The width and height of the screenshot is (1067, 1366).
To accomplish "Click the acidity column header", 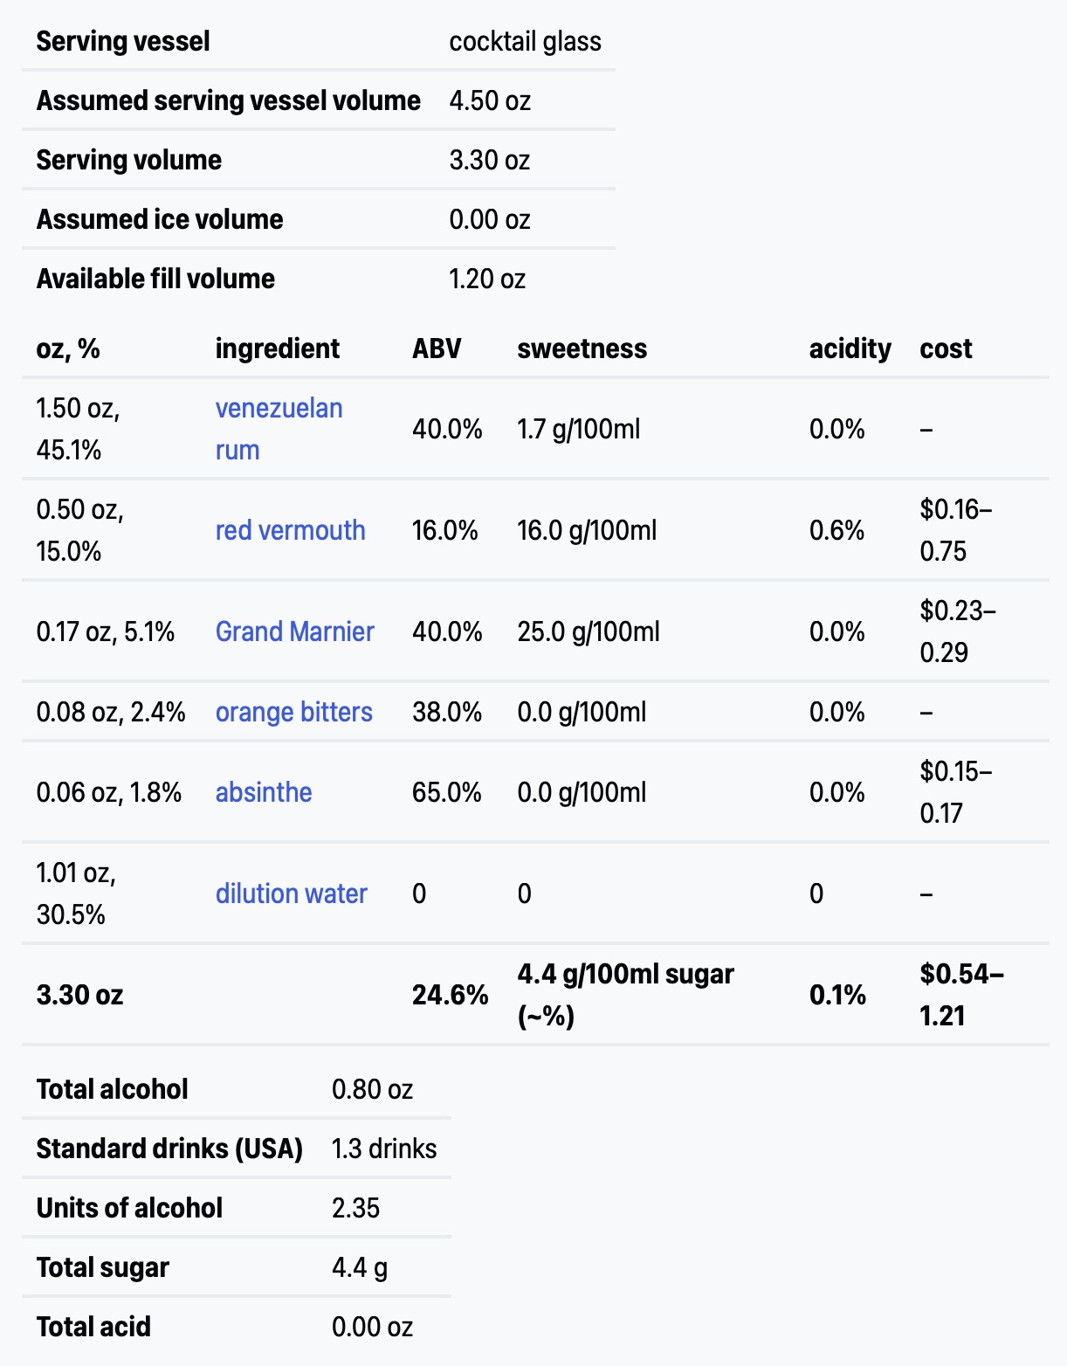I will click(x=850, y=348).
